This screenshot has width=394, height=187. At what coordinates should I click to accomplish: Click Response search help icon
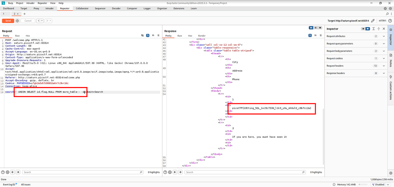tap(165, 172)
